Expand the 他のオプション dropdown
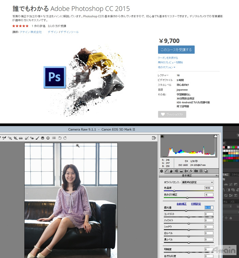 tap(167, 67)
